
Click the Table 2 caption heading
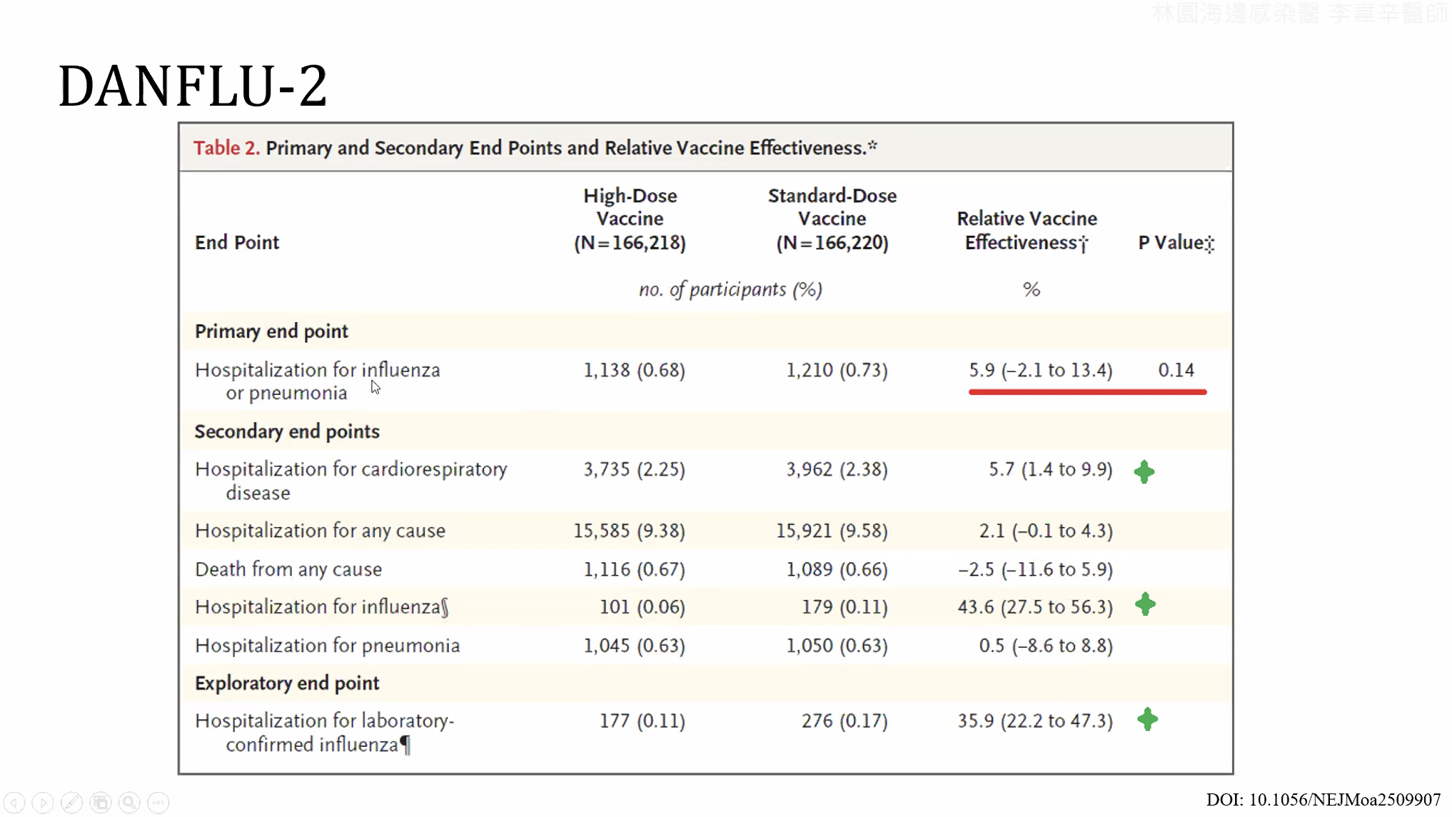[x=535, y=148]
